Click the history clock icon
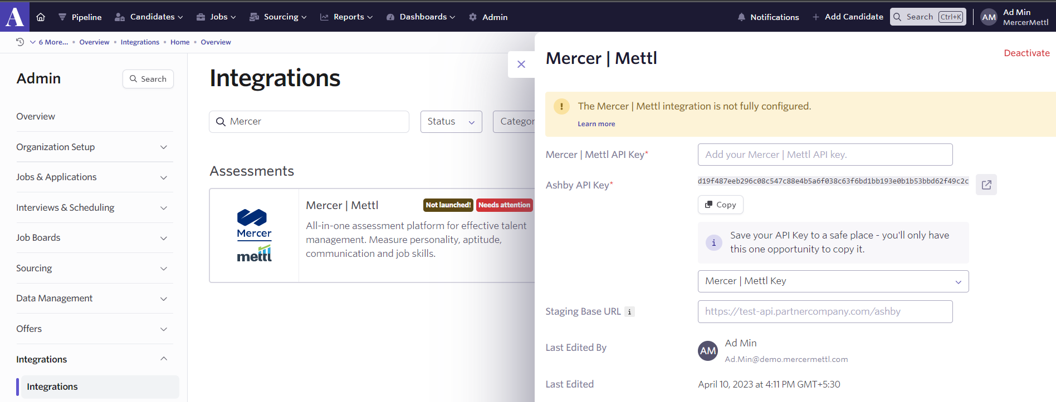Viewport: 1056px width, 402px height. coord(20,42)
